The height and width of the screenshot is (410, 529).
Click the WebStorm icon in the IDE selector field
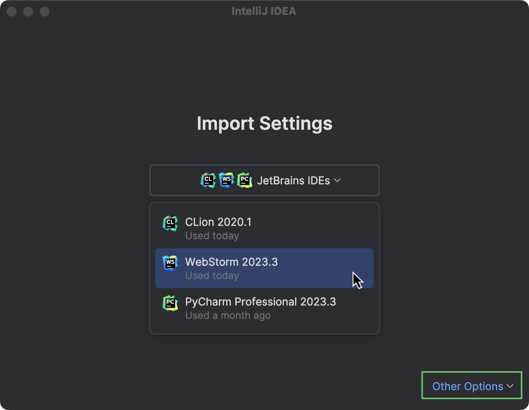click(x=226, y=180)
